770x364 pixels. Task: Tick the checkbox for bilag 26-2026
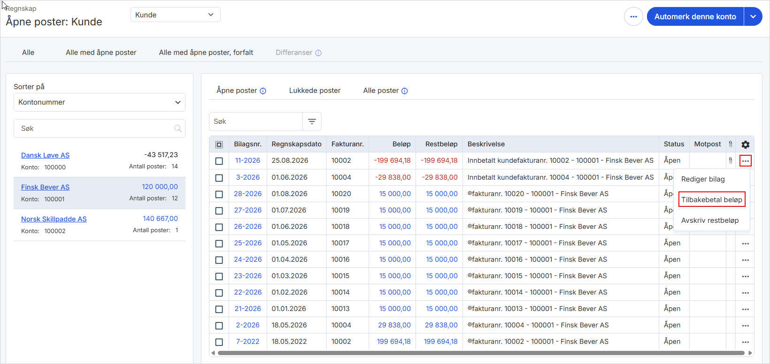click(x=219, y=227)
